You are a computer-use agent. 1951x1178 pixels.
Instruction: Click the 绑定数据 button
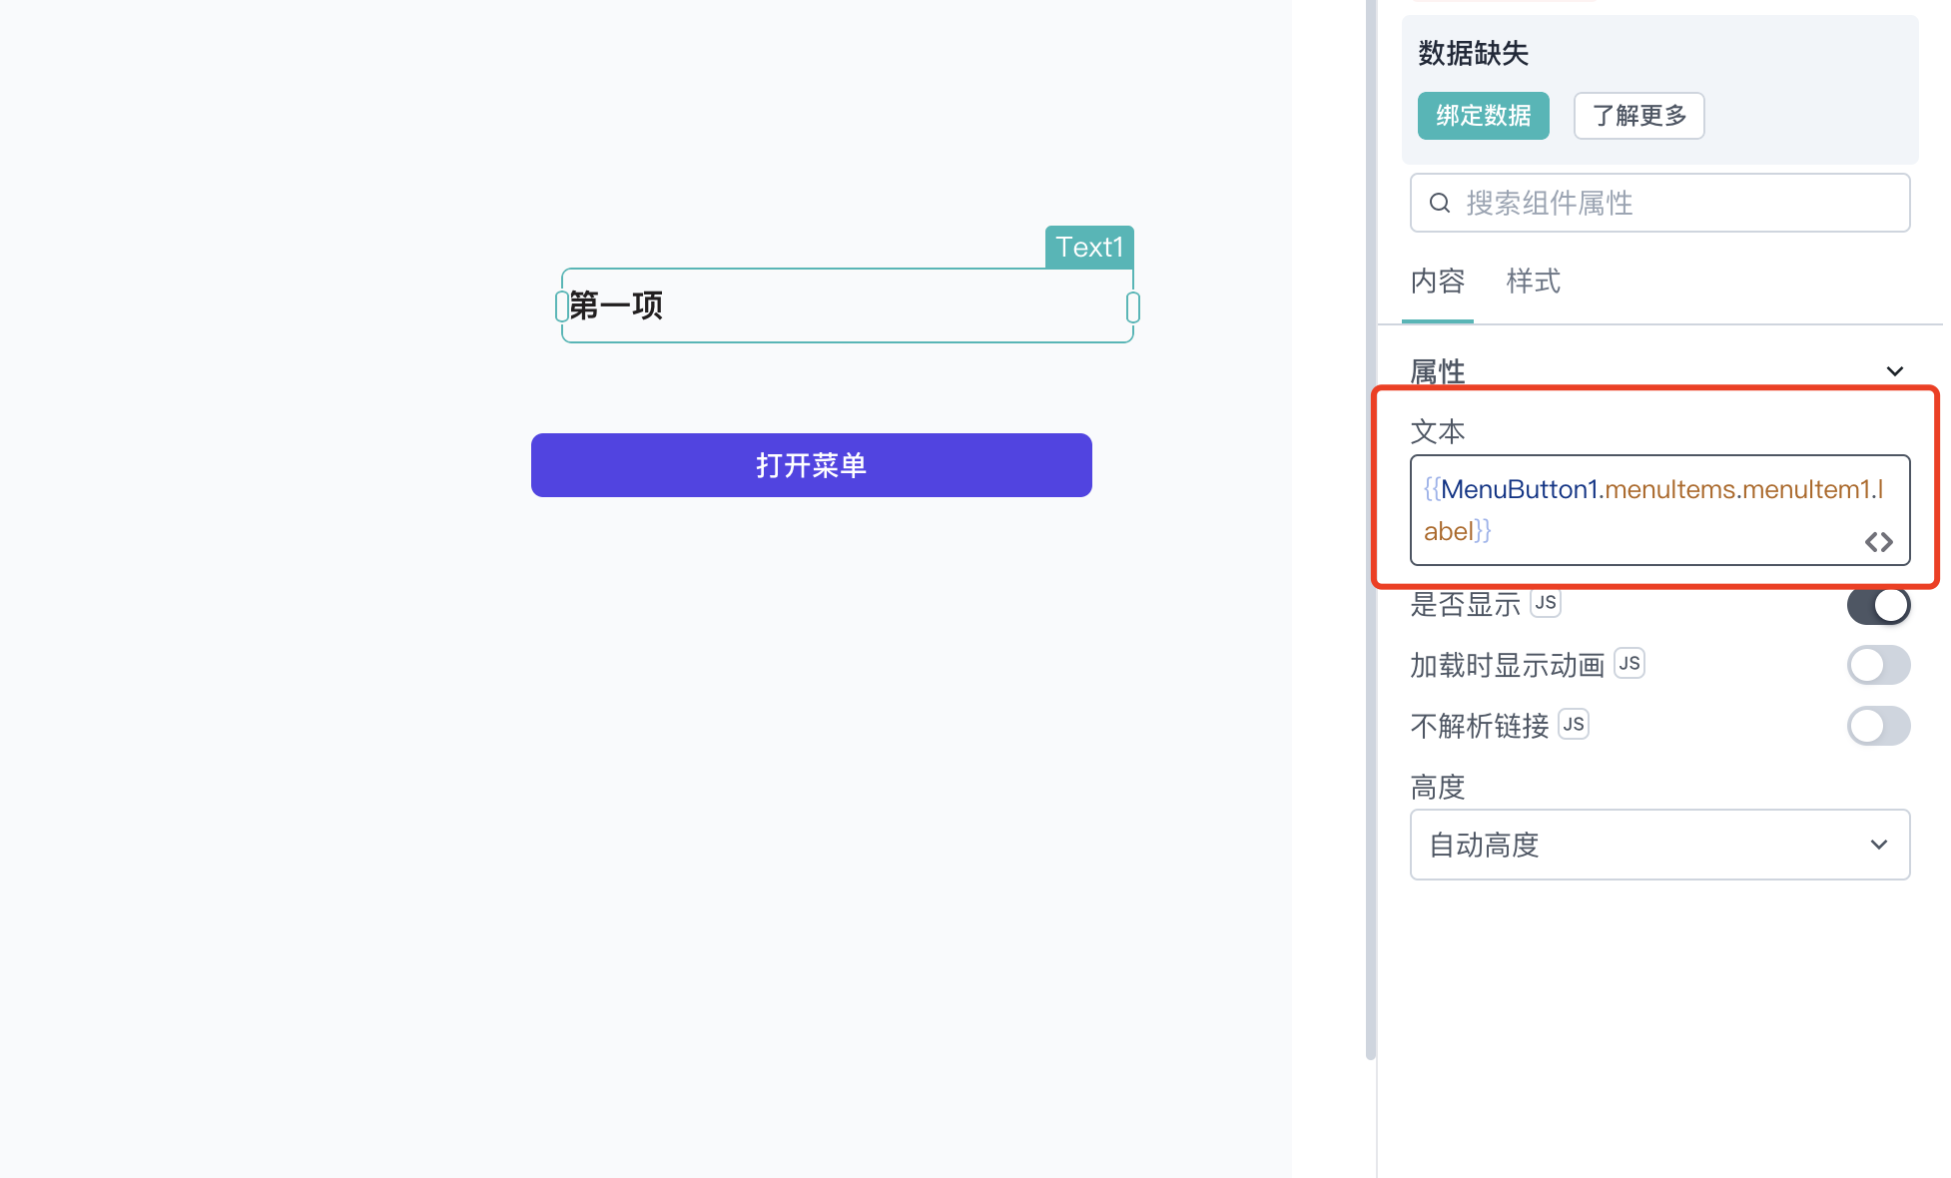[1483, 116]
